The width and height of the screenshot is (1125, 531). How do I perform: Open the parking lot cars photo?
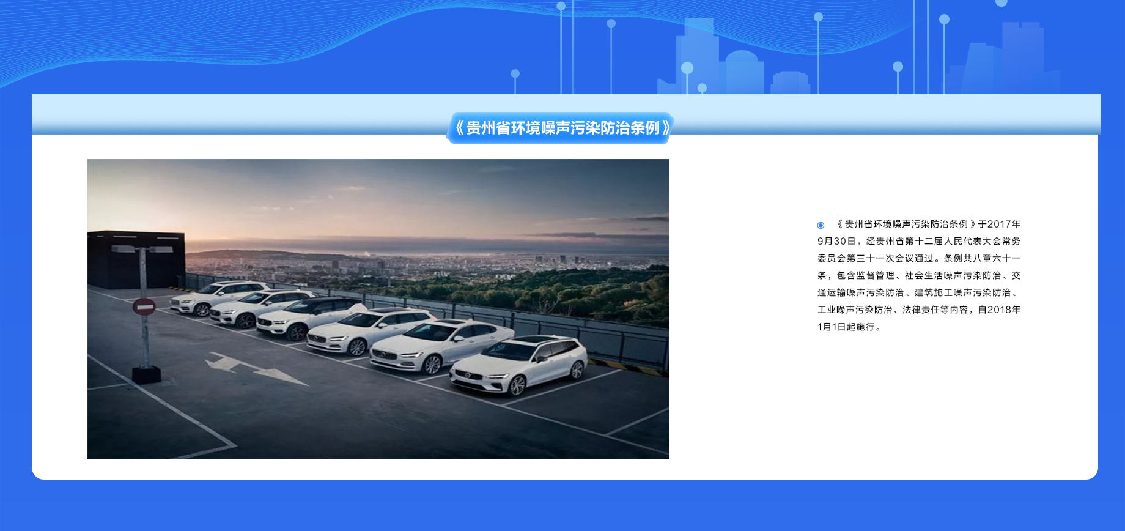(x=378, y=309)
